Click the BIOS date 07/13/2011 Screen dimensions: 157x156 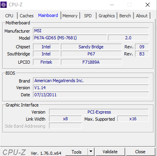pos(91,95)
